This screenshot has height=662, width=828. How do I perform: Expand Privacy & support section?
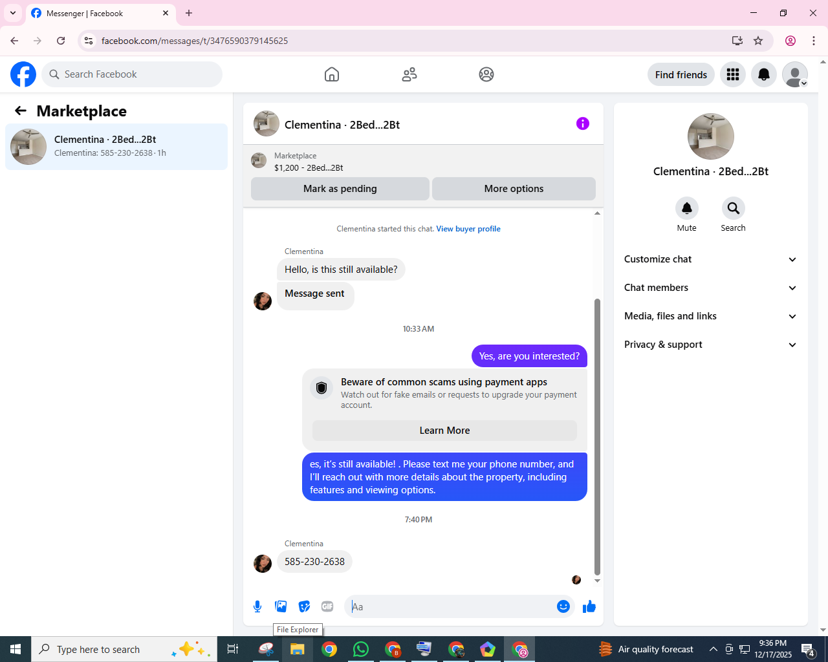(x=711, y=345)
